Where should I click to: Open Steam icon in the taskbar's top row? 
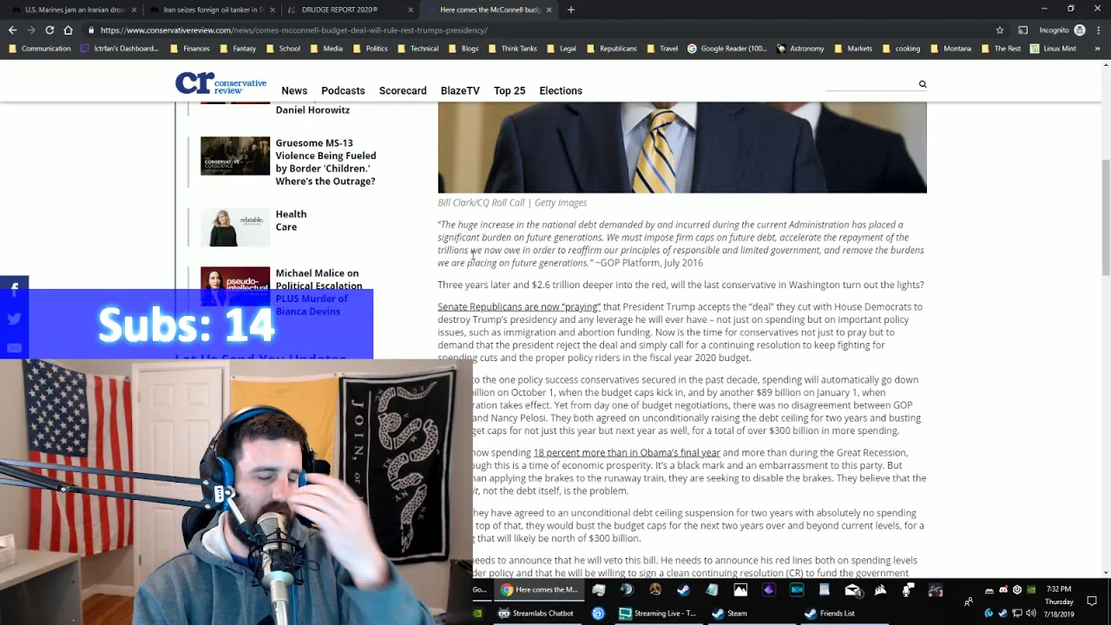point(683,590)
